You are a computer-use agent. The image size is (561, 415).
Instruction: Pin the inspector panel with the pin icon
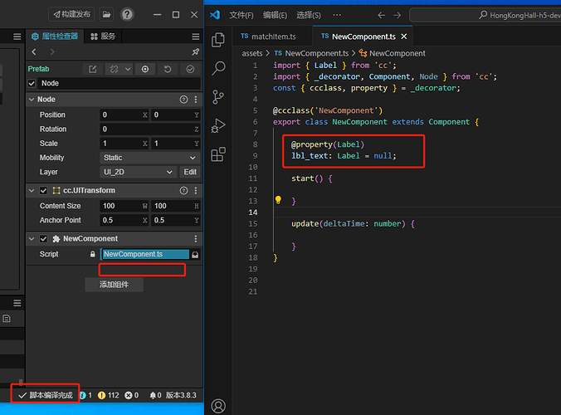pyautogui.click(x=195, y=51)
